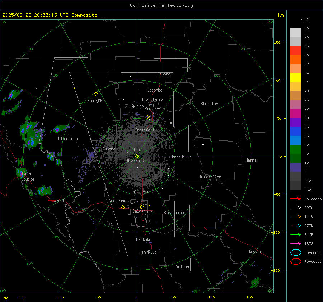Click the Limestone label
This screenshot has width=323, height=302.
68,139
